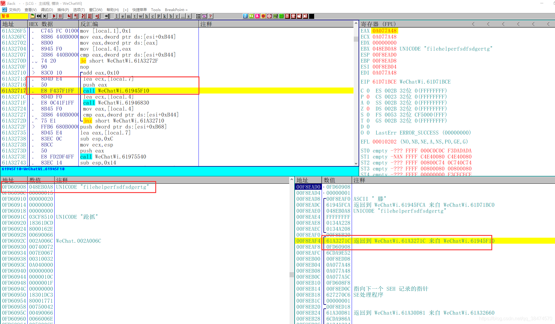Click disassembly scrollbar up arrow
This screenshot has width=555, height=324.
click(356, 23)
